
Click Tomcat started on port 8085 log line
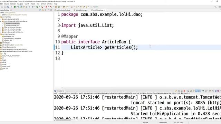point(176,103)
